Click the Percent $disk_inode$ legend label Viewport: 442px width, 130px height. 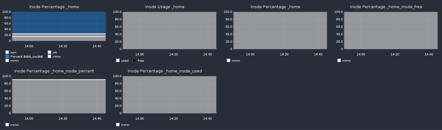pos(26,57)
